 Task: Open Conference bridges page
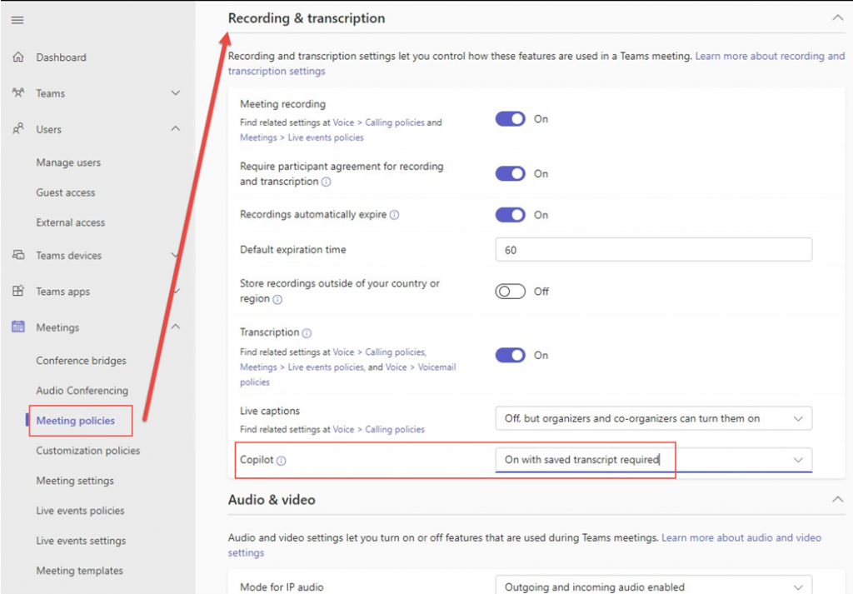(x=81, y=361)
